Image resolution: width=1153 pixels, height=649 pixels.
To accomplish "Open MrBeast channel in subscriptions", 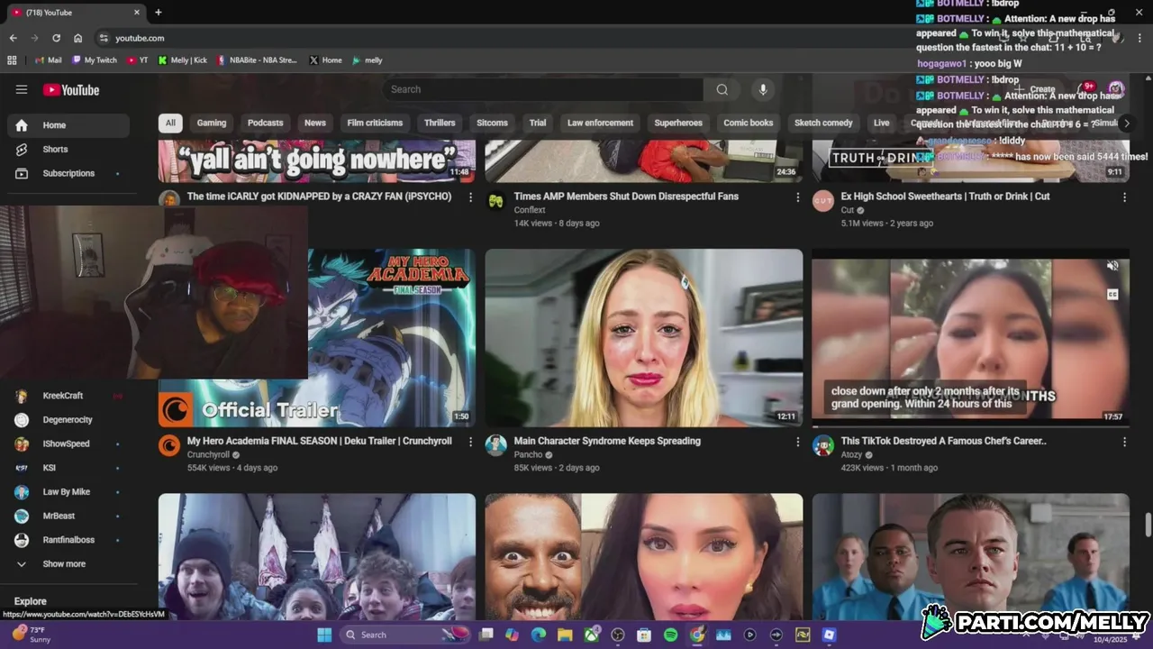I will pyautogui.click(x=68, y=516).
